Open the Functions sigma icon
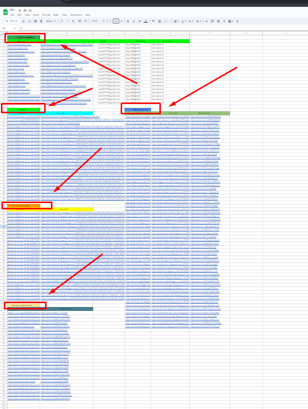 pos(237,21)
